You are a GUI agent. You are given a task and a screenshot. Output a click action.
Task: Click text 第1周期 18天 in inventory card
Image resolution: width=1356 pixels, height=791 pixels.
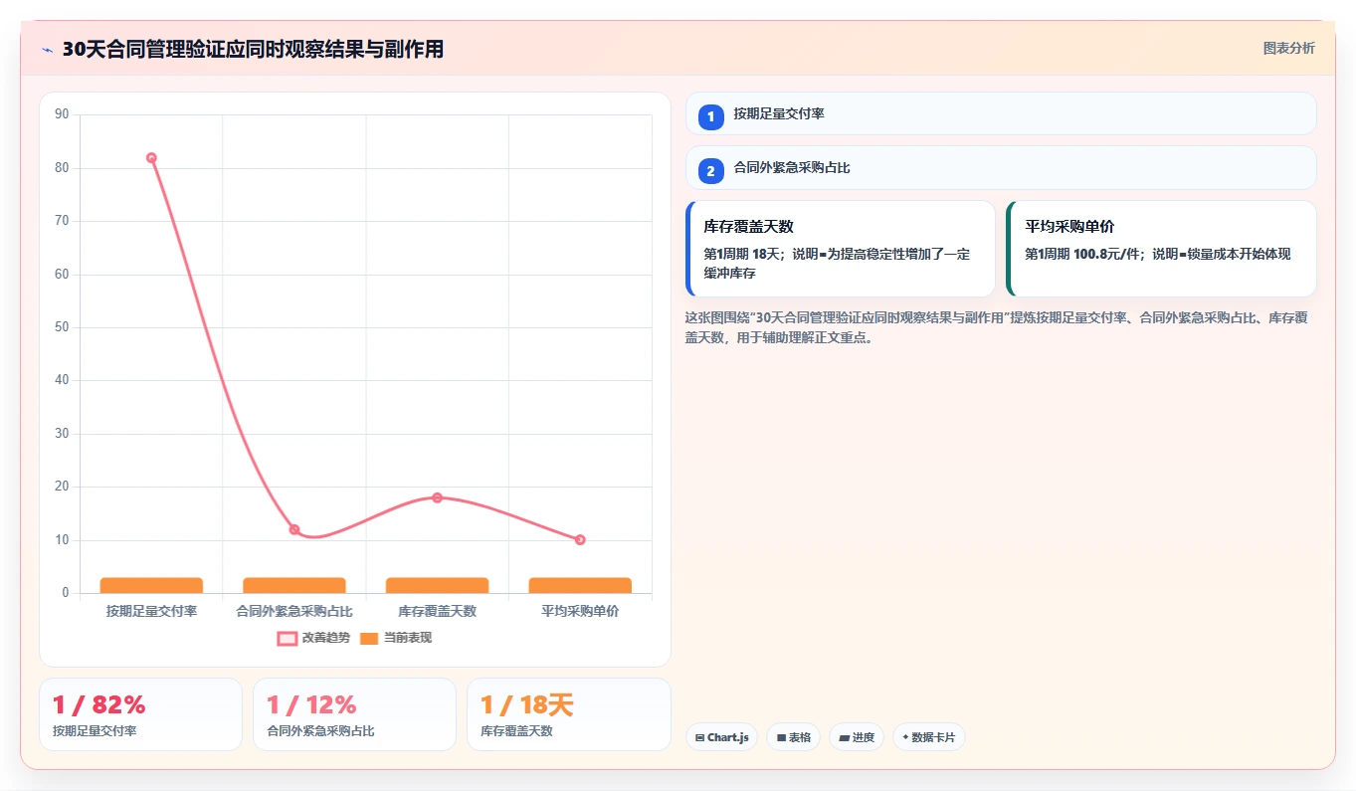[x=742, y=254]
